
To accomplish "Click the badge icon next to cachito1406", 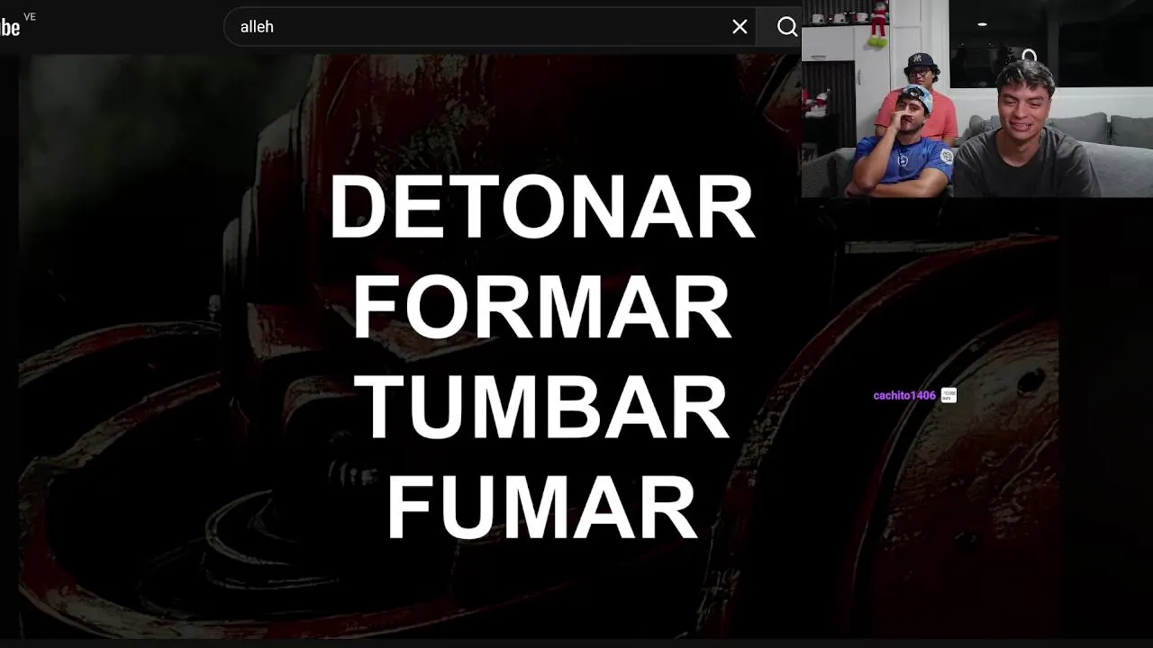I will coord(949,395).
